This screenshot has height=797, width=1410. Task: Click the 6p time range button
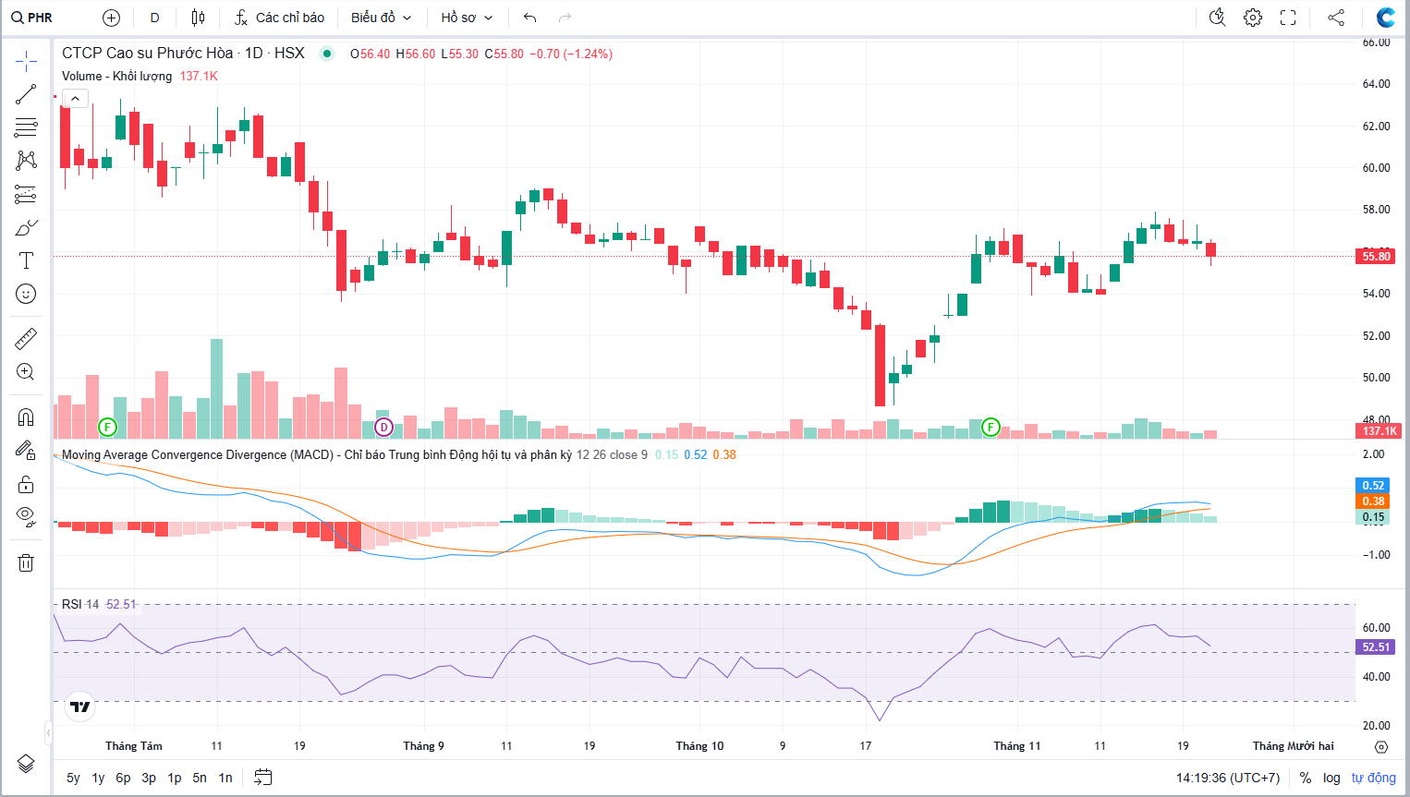tap(123, 778)
